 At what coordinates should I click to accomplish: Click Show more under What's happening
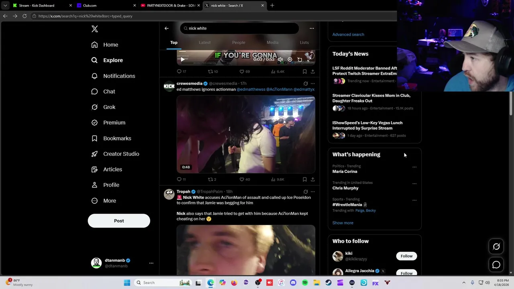[x=343, y=223]
